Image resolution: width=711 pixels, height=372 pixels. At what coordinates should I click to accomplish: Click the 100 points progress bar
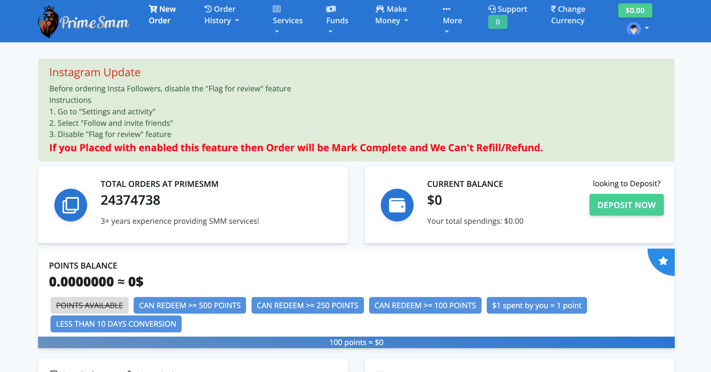pos(356,342)
